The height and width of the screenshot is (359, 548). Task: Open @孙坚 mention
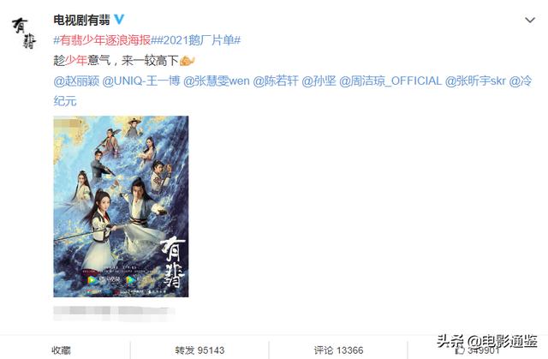click(319, 81)
